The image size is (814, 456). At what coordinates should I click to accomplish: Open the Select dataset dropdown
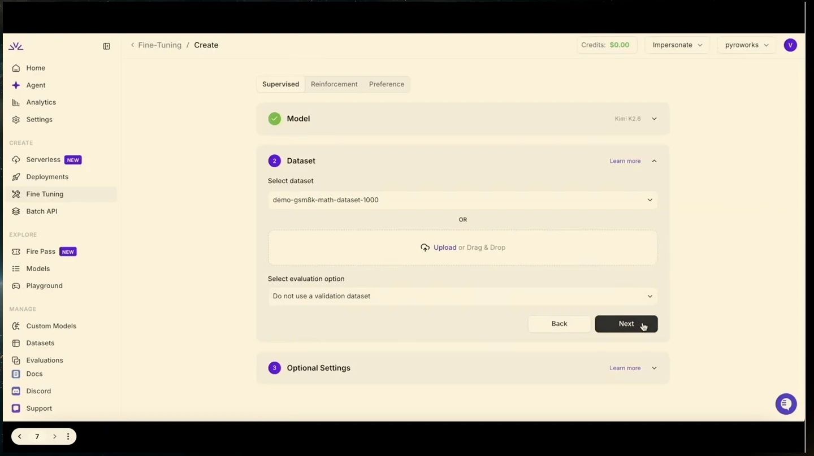point(462,200)
